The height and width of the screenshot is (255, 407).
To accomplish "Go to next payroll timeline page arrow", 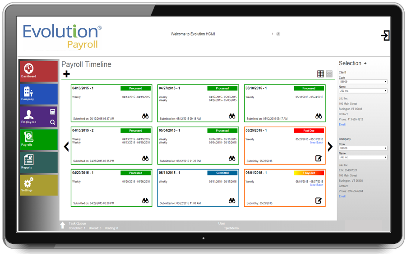I will (x=330, y=147).
